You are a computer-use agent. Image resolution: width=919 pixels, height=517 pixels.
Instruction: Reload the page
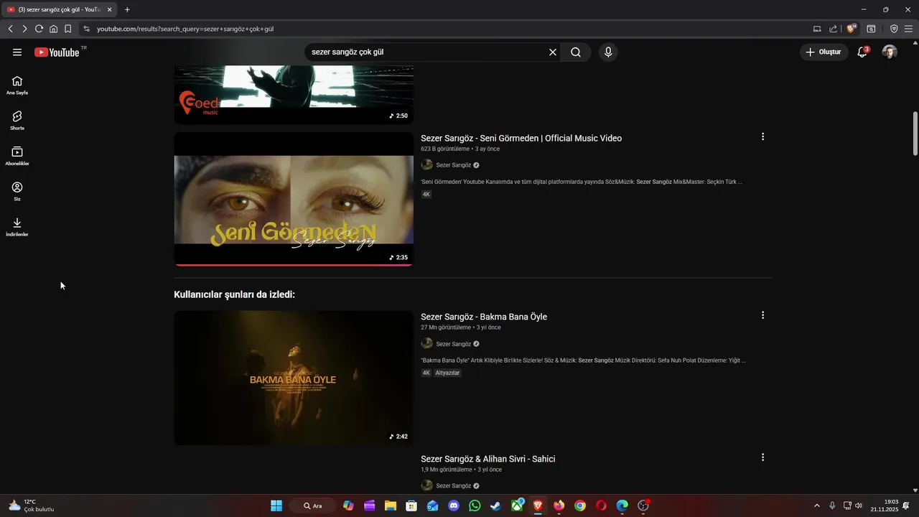pyautogui.click(x=39, y=29)
